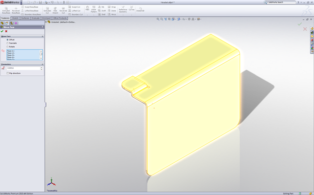Select Swept Boss/Base in ribbon
The width and height of the screenshot is (314, 195).
pyautogui.click(x=30, y=7)
